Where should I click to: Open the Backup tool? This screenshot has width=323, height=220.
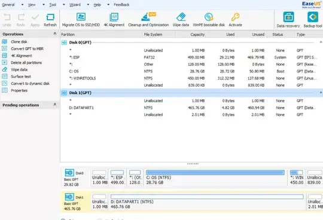pos(313,20)
